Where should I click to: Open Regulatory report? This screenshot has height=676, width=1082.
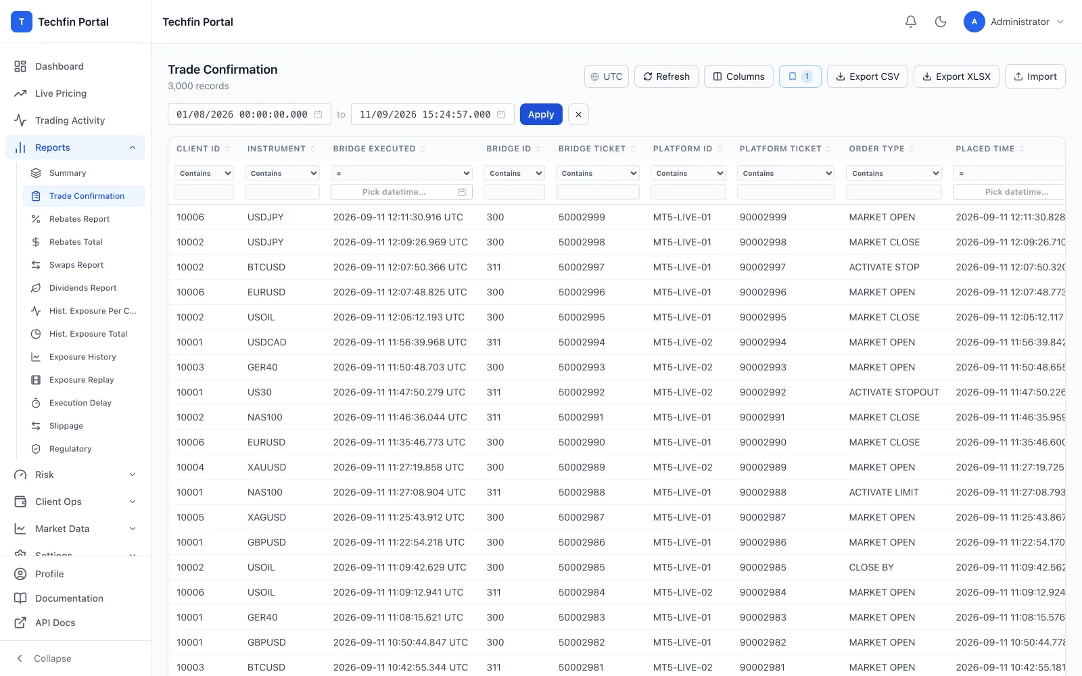pyautogui.click(x=84, y=449)
